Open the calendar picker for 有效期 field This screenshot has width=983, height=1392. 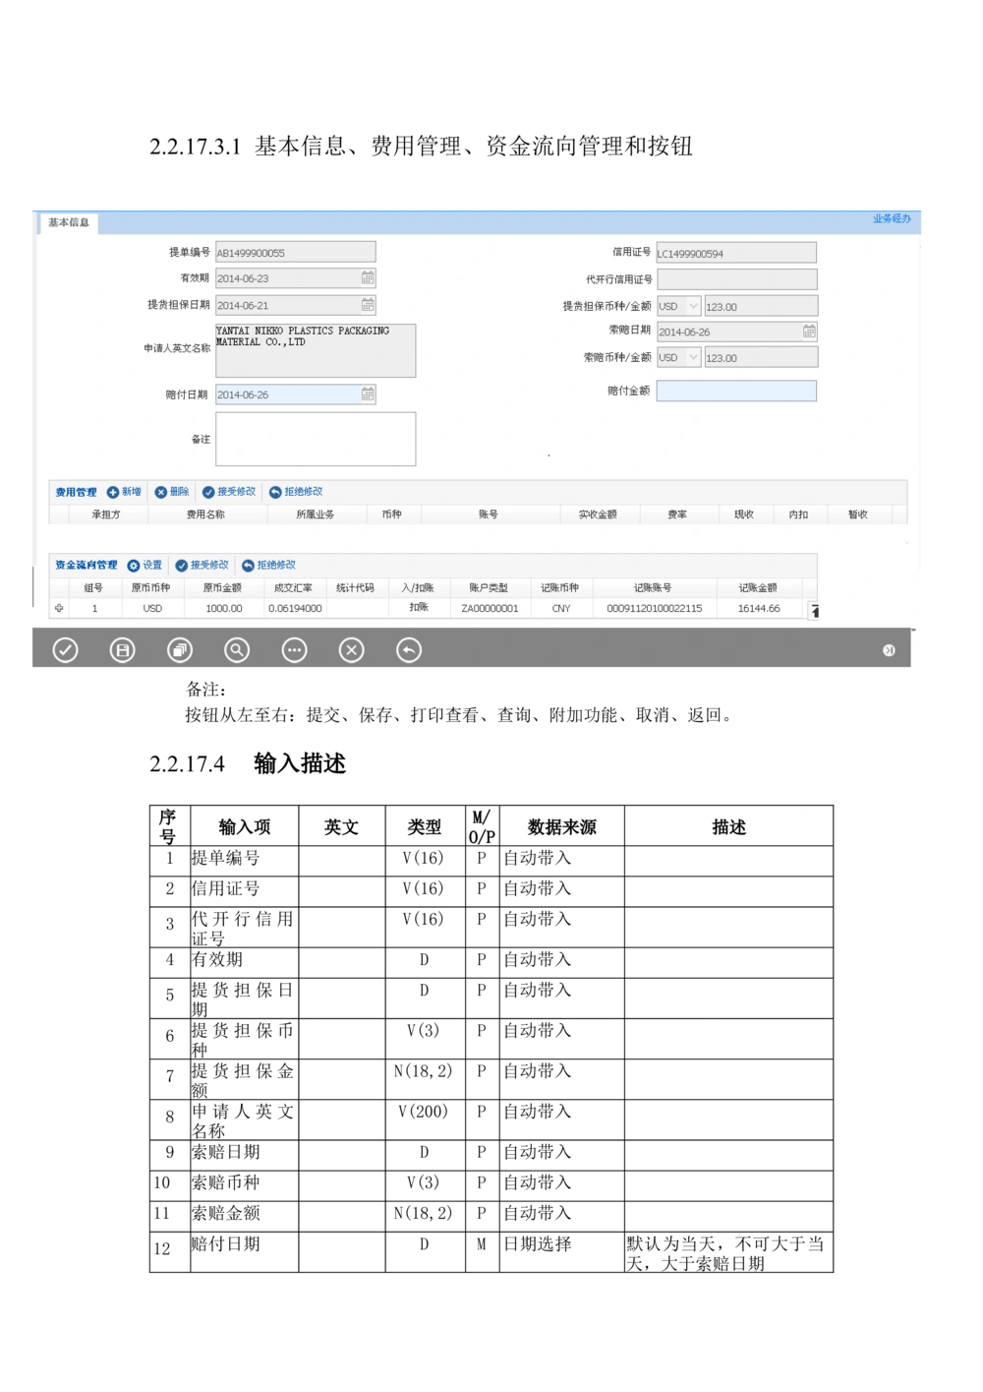[x=368, y=278]
